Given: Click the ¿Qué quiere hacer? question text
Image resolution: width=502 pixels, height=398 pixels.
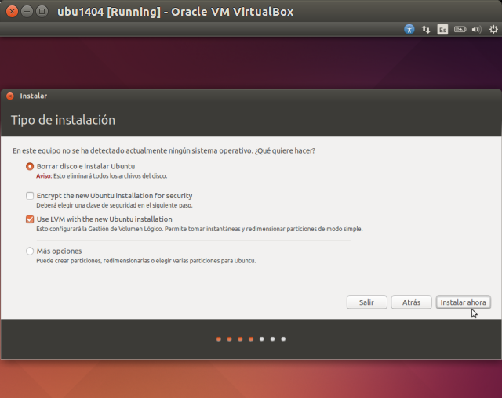Looking at the screenshot, I should [285, 150].
